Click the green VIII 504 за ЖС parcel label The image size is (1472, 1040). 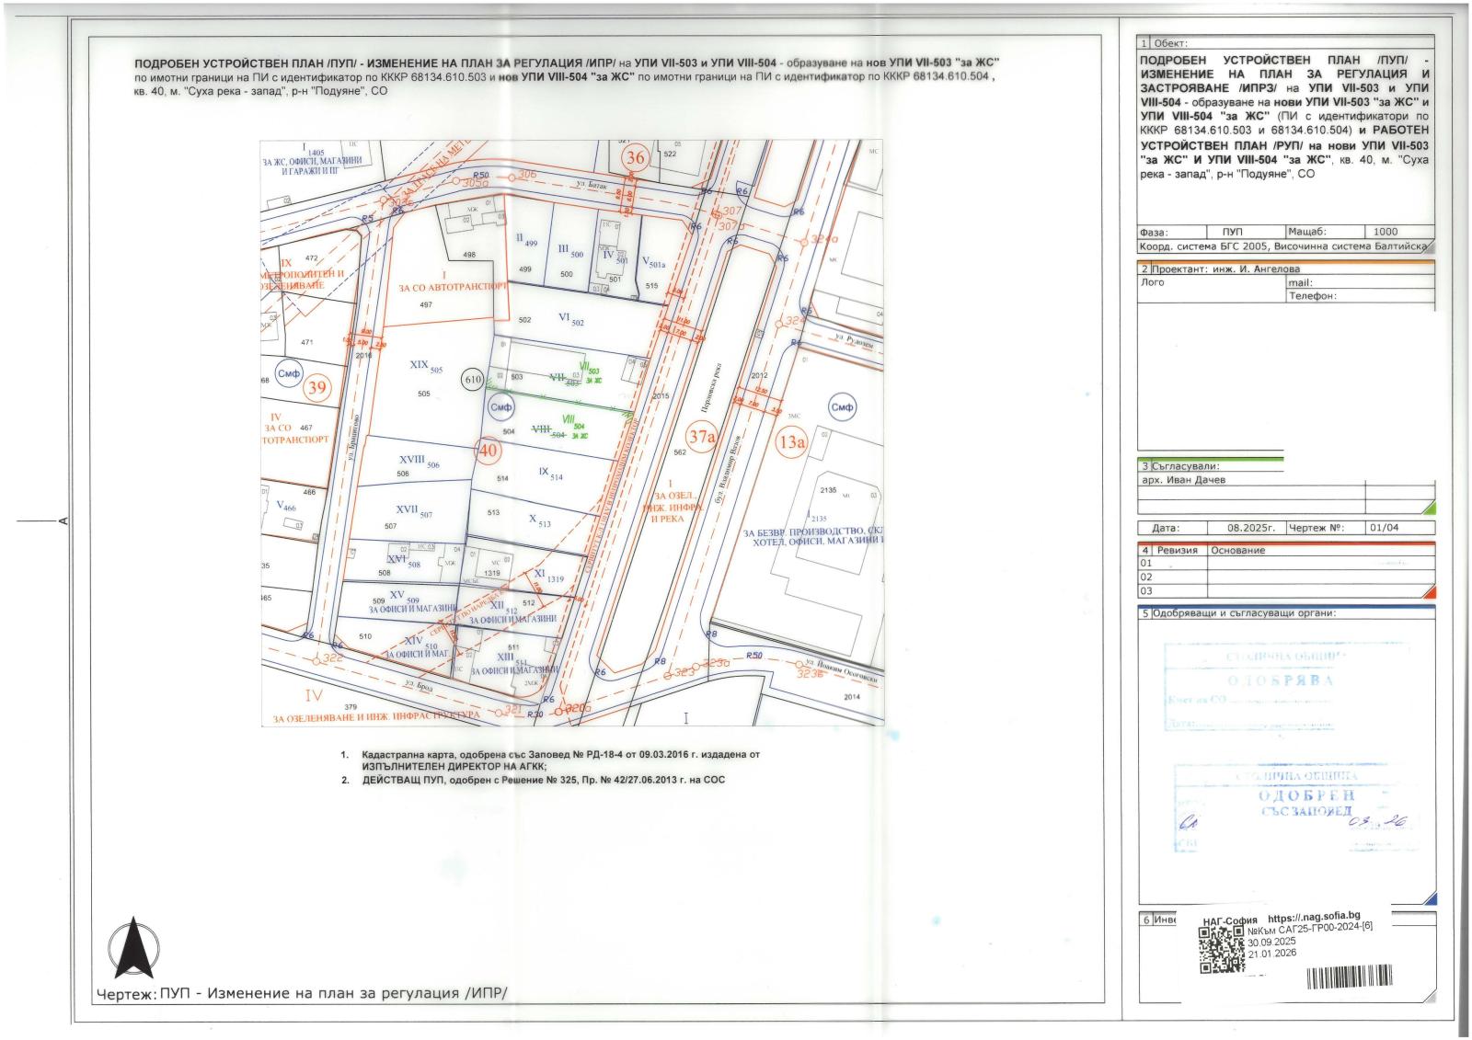coord(579,430)
